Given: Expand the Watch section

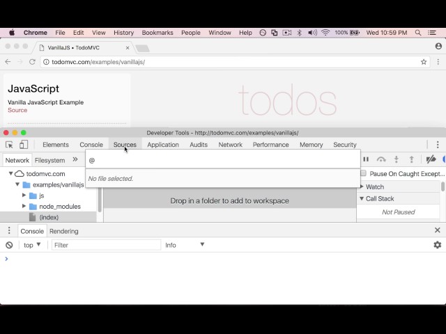Looking at the screenshot, I should tap(362, 186).
